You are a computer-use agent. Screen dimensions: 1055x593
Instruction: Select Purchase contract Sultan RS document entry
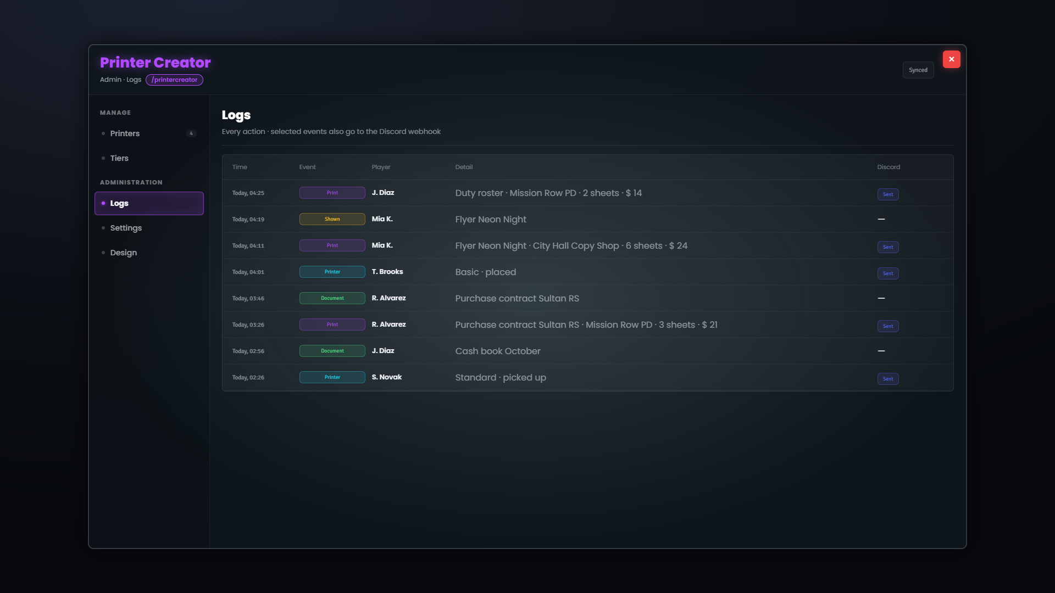tap(587, 299)
